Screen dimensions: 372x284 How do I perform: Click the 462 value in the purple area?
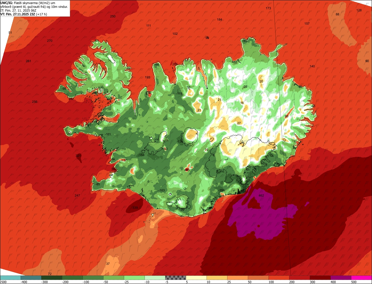click(x=261, y=196)
